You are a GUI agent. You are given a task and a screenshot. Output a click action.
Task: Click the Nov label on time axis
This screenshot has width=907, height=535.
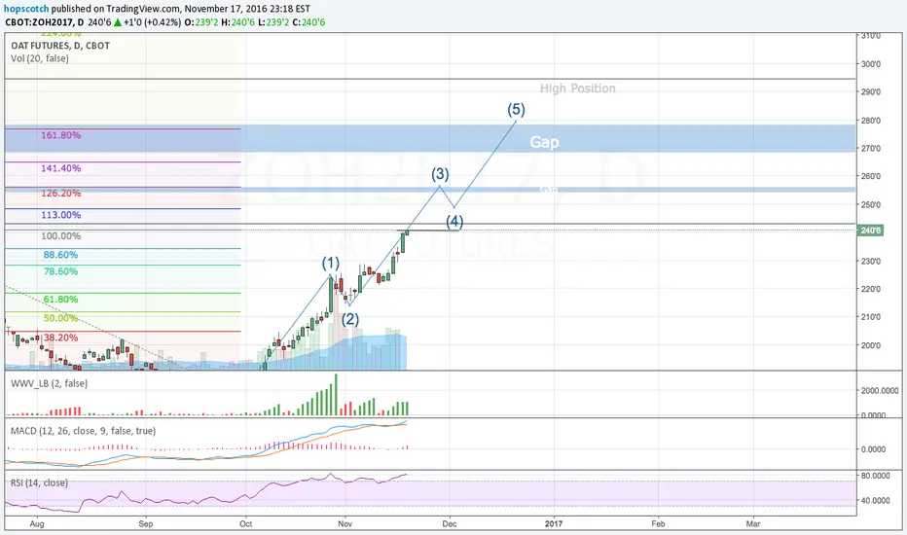[x=345, y=524]
